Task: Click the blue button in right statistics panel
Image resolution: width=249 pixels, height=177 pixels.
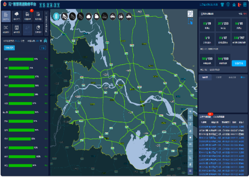Action: [239, 63]
